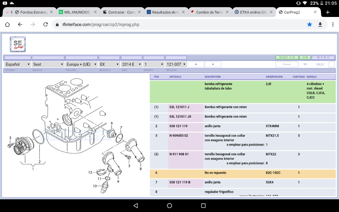
Task: Click the engine block parts diagram
Action: 76,135
